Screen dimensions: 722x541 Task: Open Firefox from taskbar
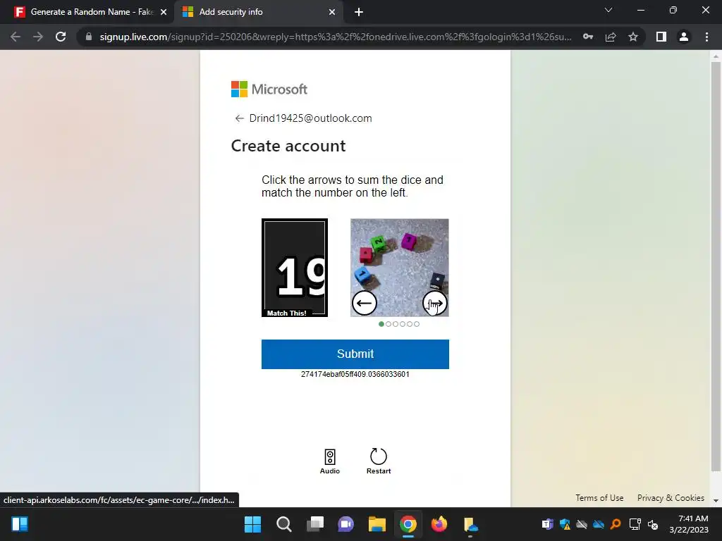tap(439, 524)
